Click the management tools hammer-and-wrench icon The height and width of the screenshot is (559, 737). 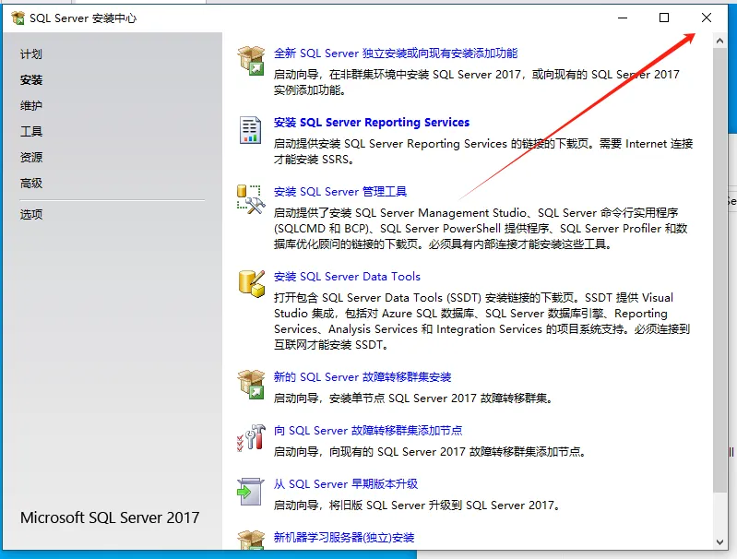251,199
